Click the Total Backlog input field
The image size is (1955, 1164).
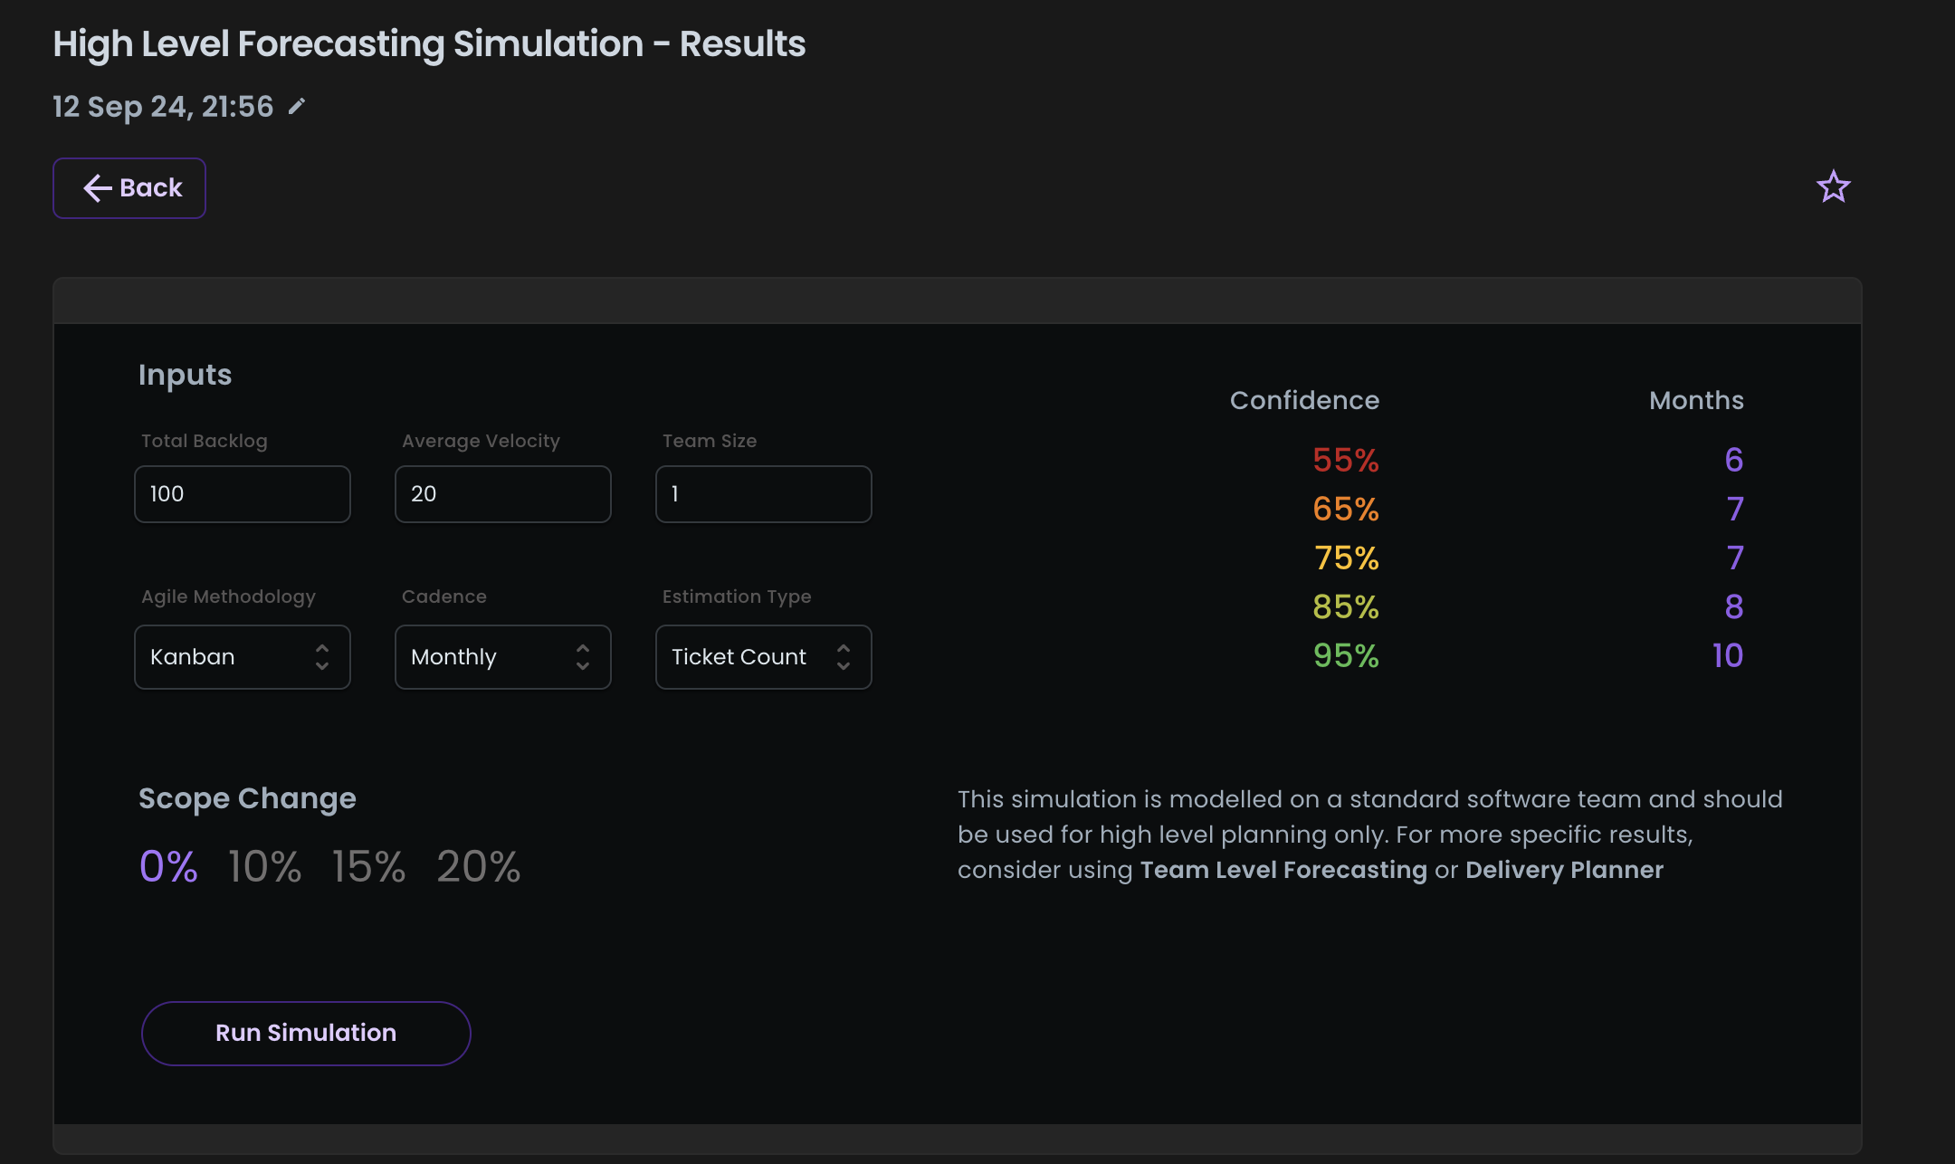[243, 494]
